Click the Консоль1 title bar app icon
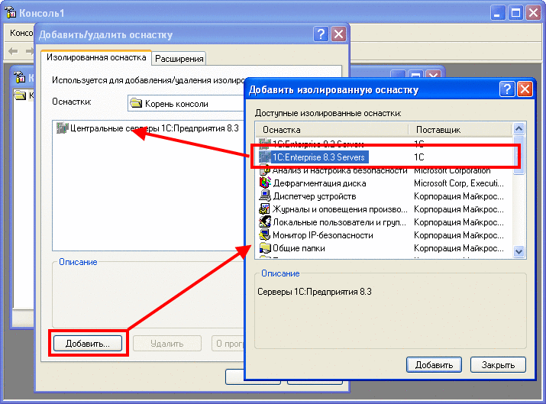The height and width of the screenshot is (404, 546). point(10,12)
